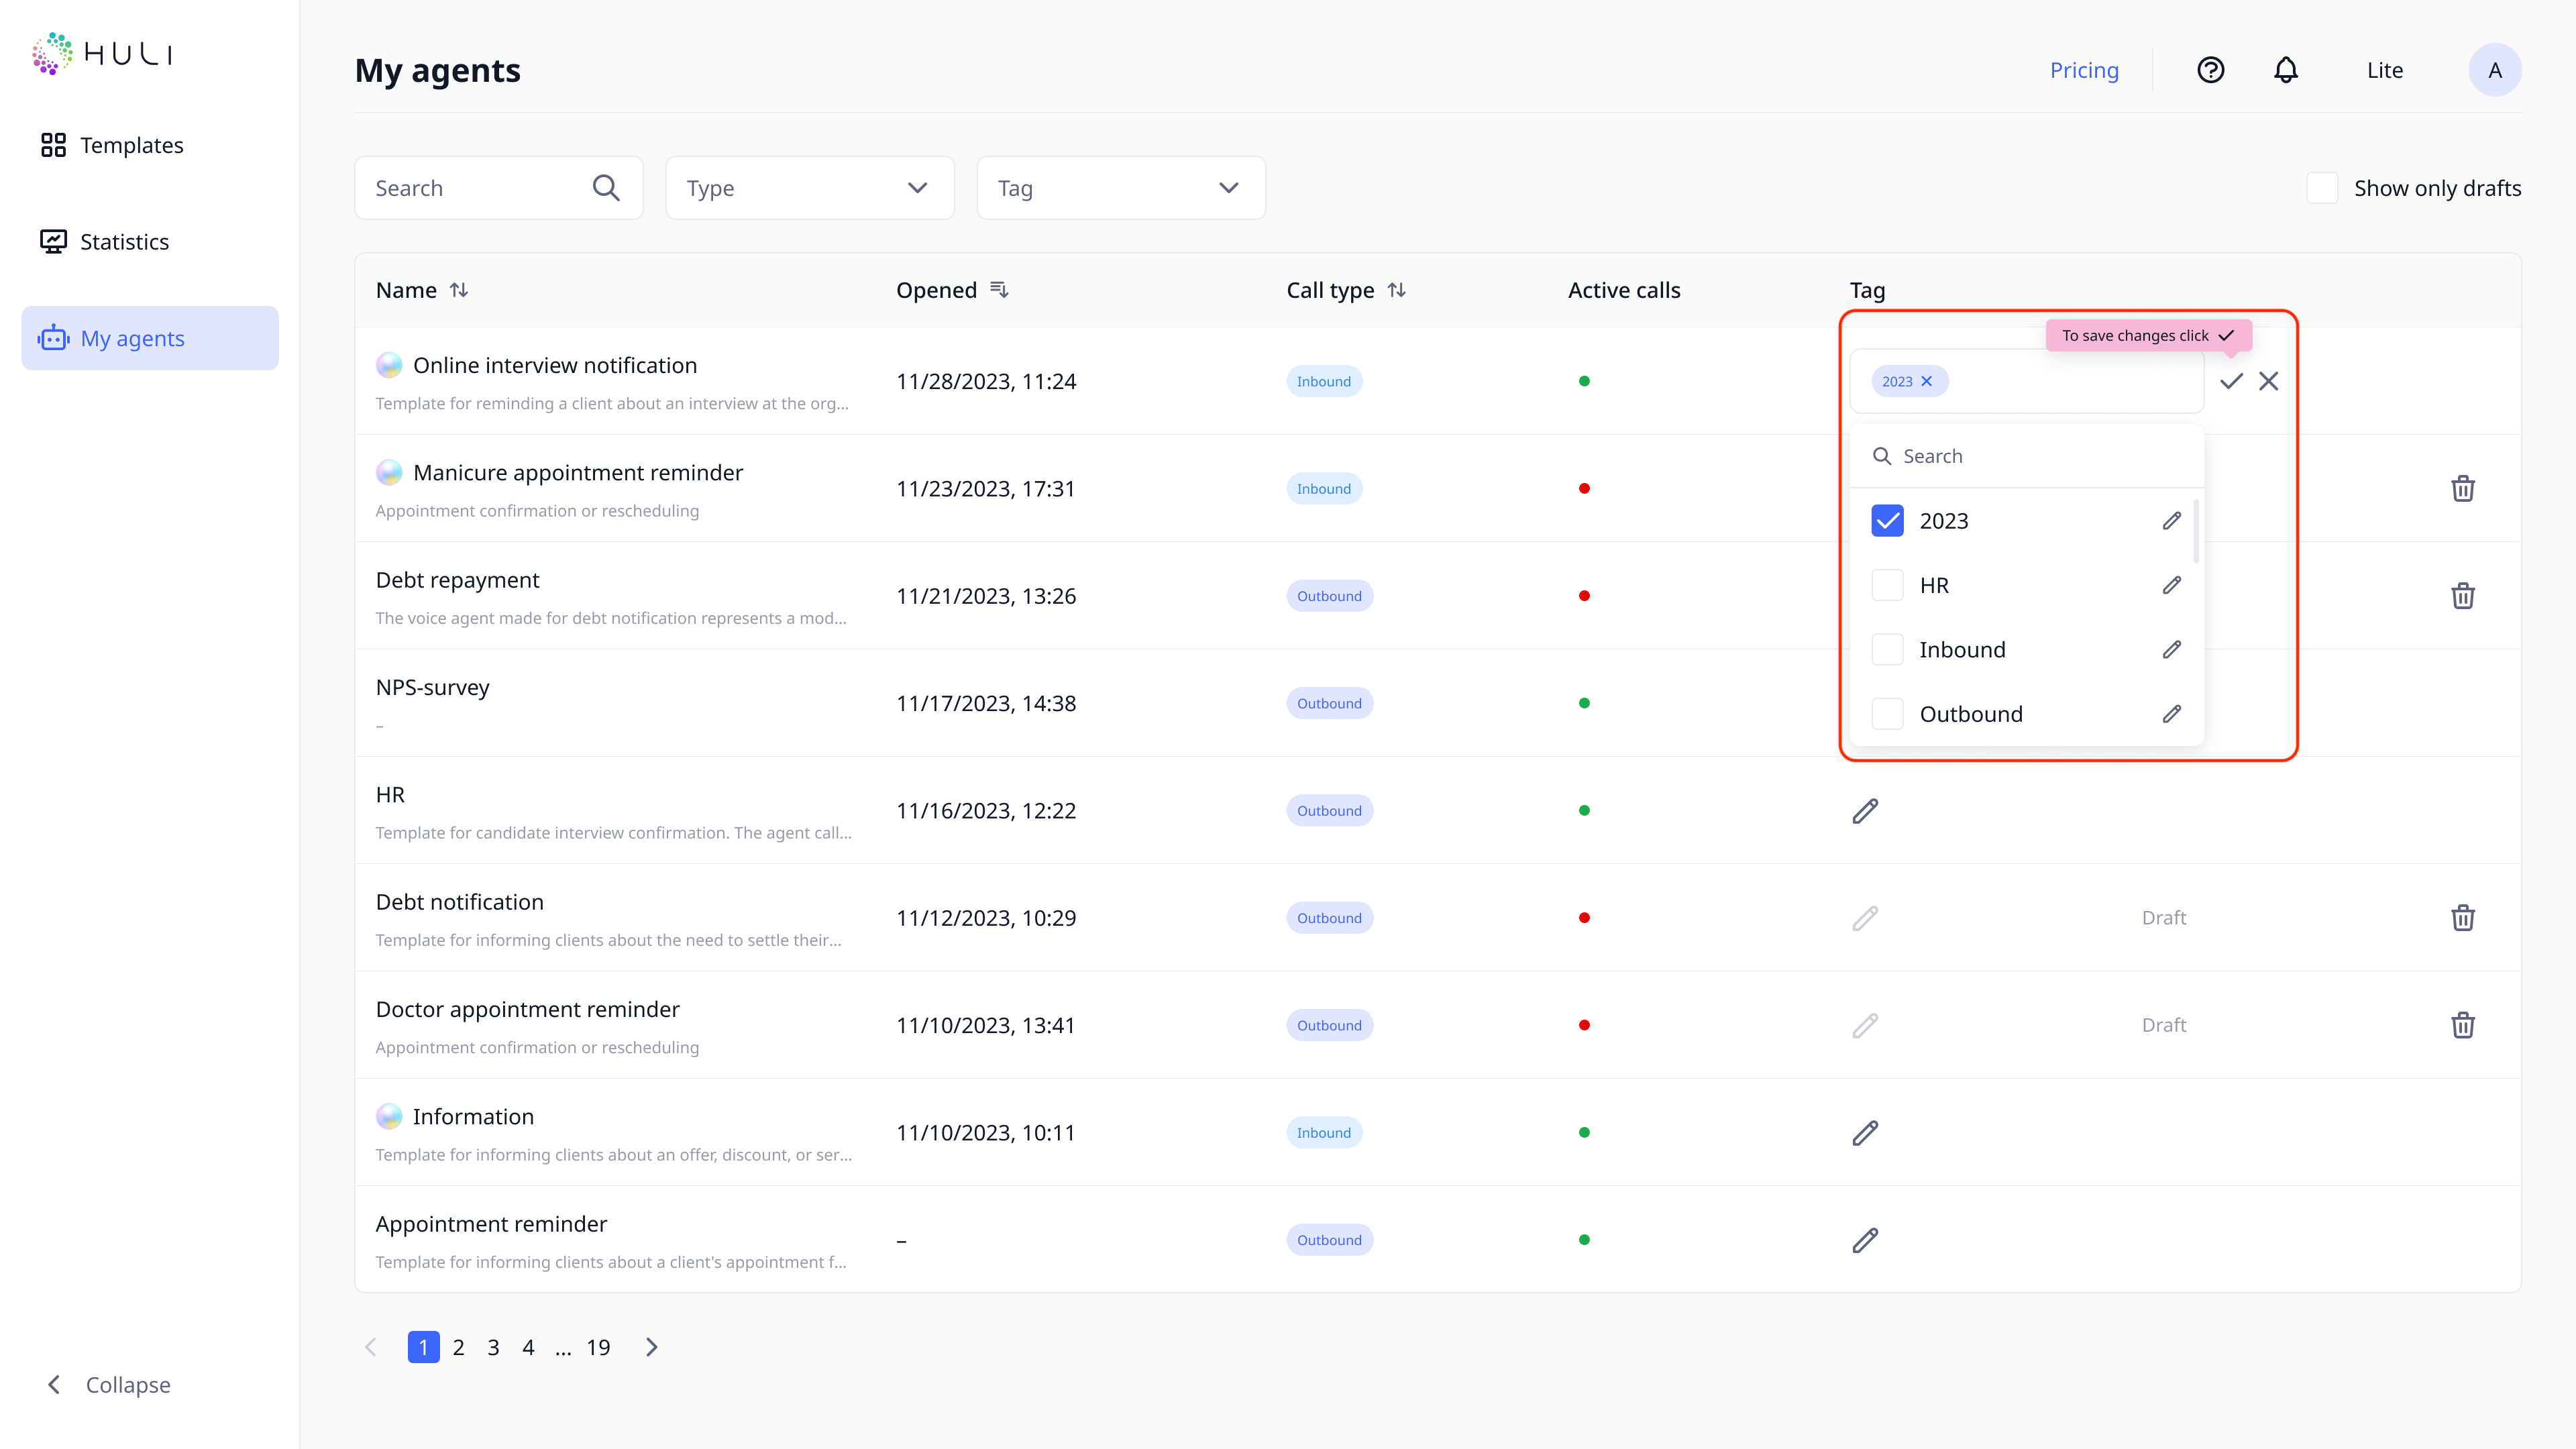The width and height of the screenshot is (2576, 1449).
Task: Click the search magnifier icon in the Search field
Action: click(x=606, y=188)
